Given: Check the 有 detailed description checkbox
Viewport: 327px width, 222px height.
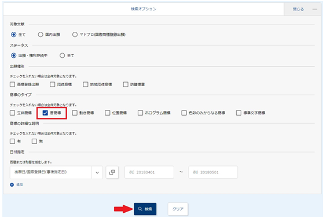Looking at the screenshot, I should coord(13,142).
